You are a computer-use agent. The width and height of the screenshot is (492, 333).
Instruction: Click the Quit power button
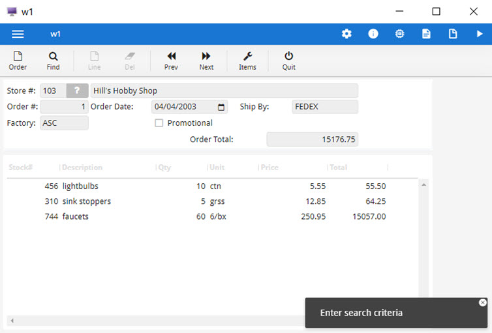coord(288,61)
